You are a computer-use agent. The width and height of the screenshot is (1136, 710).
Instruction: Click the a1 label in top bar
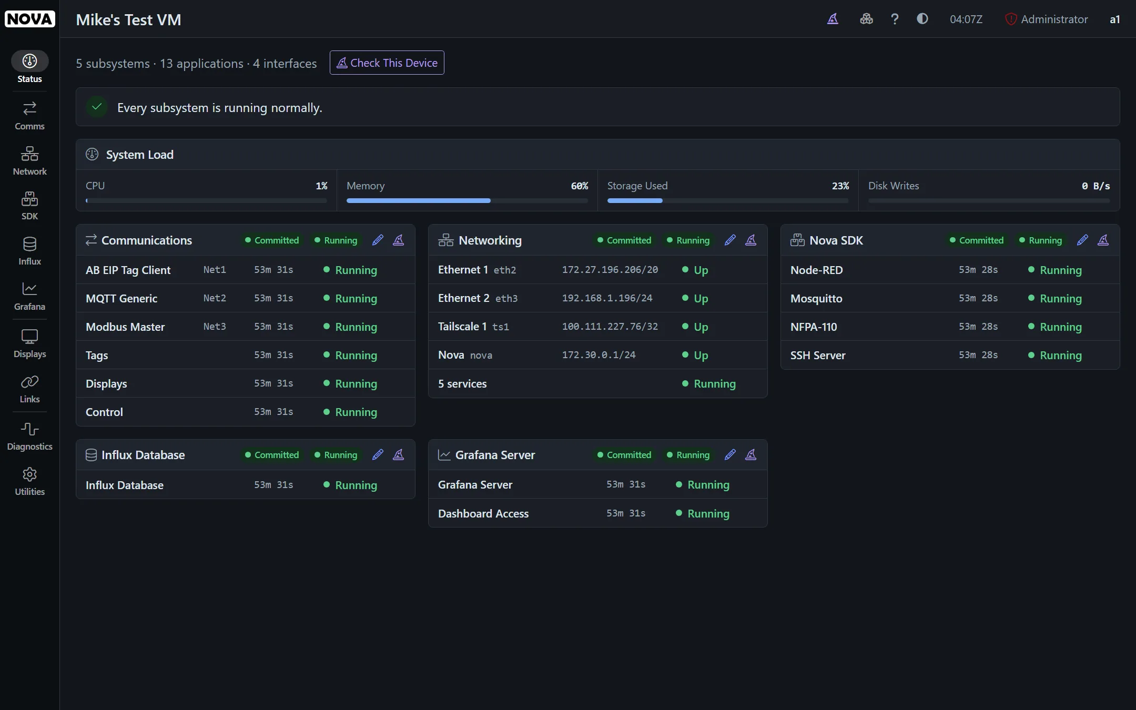[1115, 19]
